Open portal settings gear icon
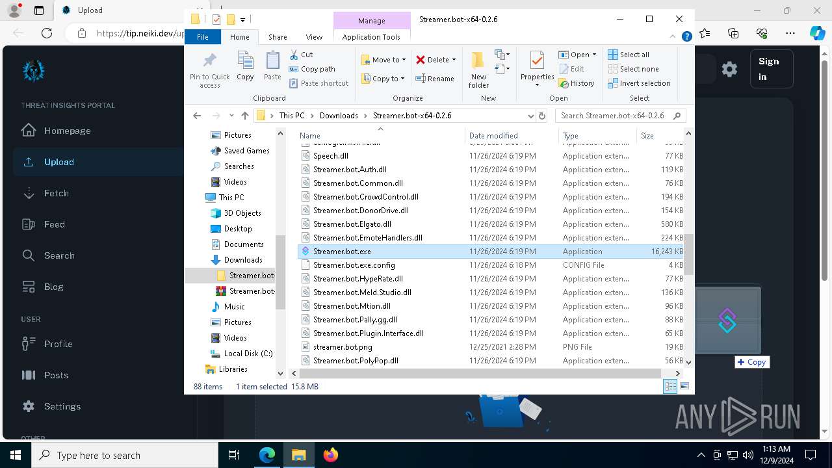The image size is (832, 468). [729, 69]
